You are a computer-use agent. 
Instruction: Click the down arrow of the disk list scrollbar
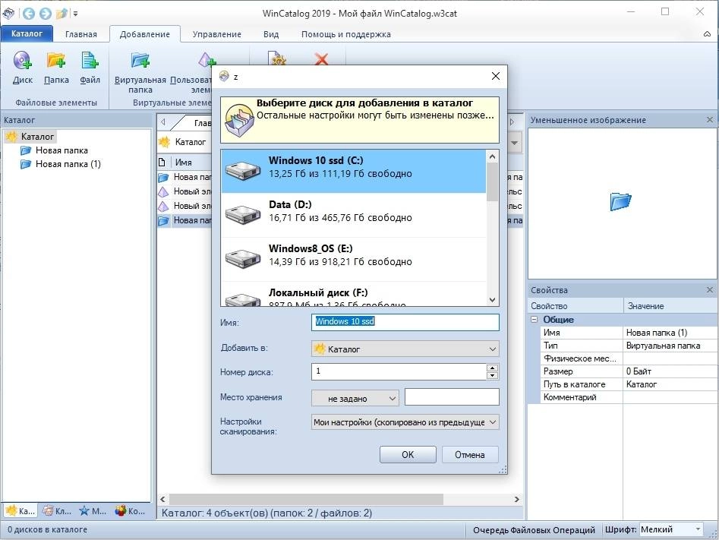tap(492, 299)
